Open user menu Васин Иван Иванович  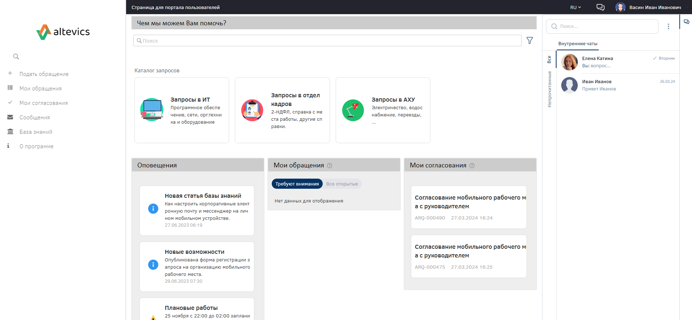(648, 7)
